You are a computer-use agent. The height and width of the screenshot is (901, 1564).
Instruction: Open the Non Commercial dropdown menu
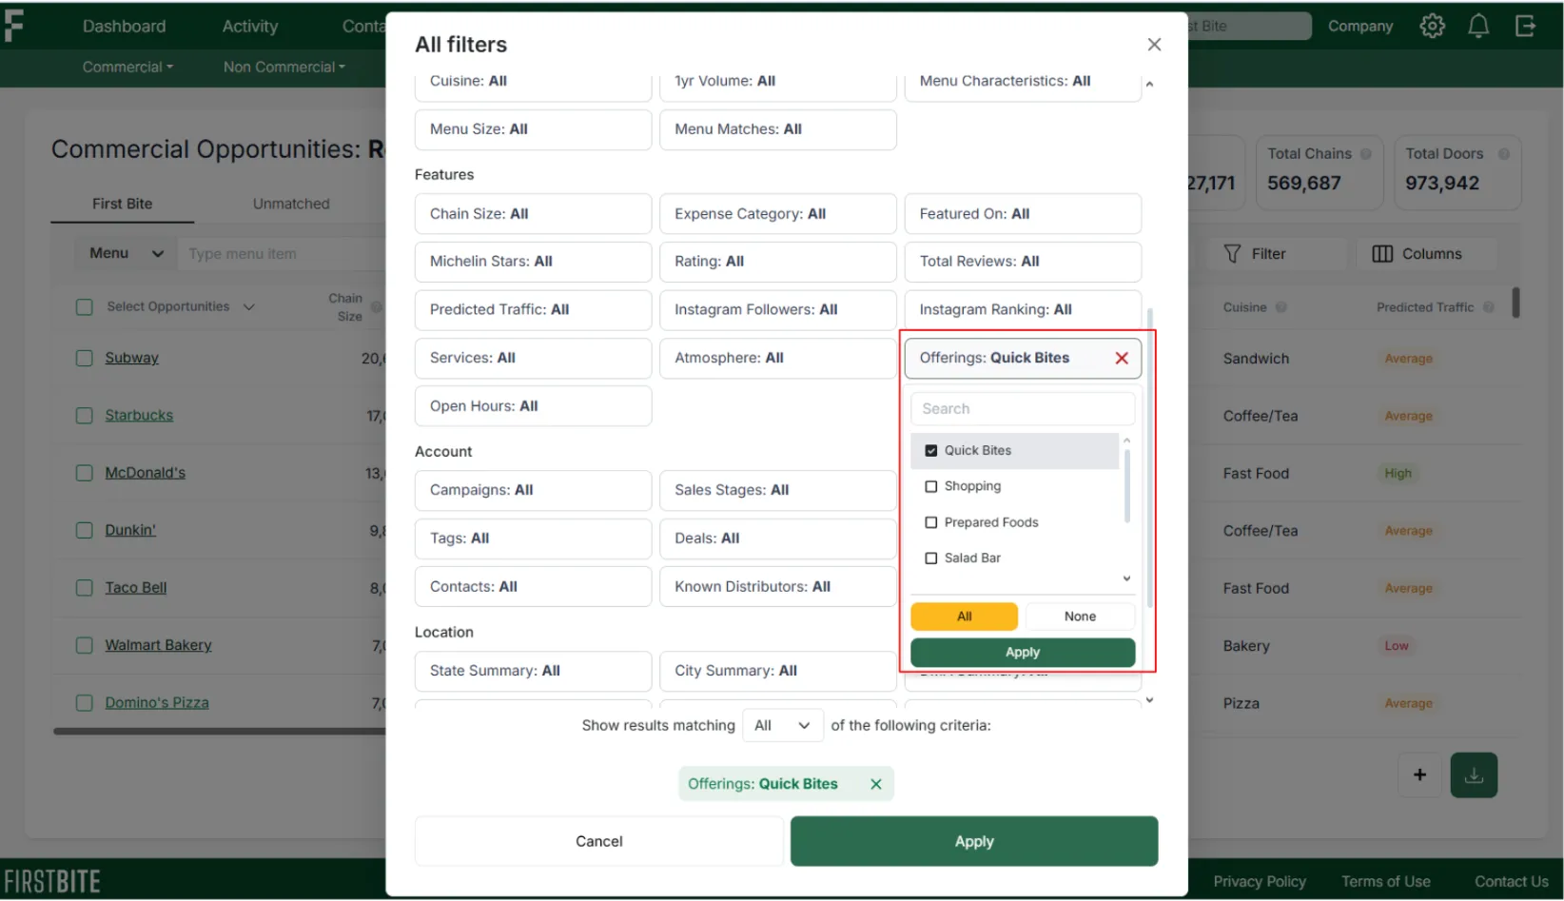[x=283, y=68]
